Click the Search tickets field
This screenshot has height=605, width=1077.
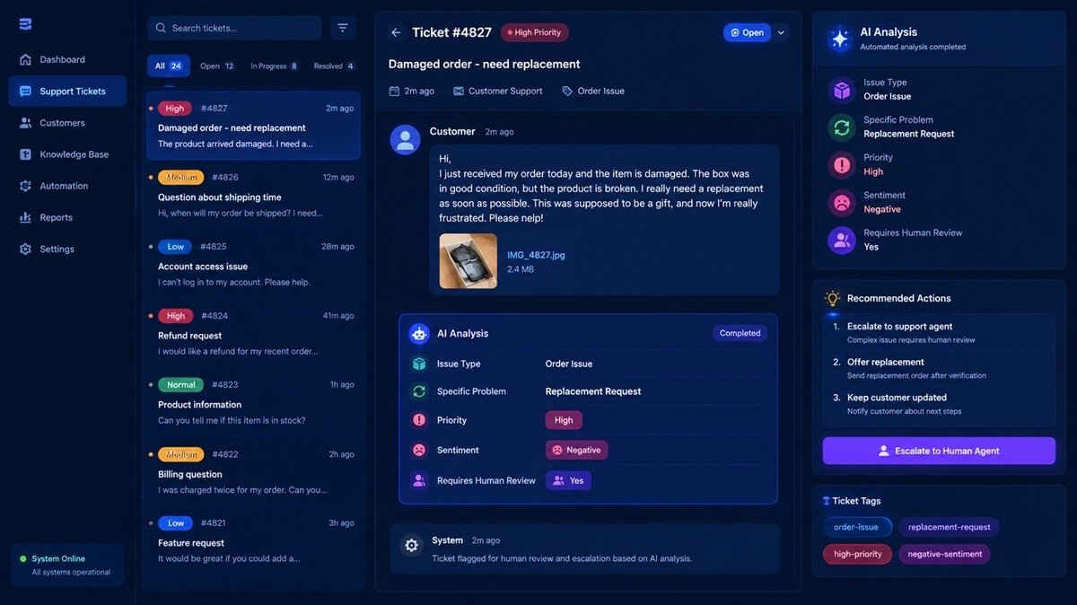click(234, 28)
